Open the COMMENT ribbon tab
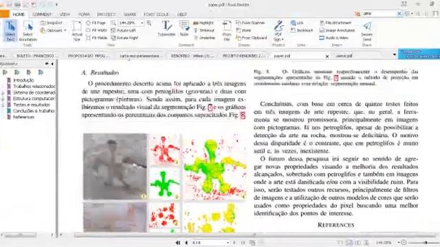This screenshot has width=440, height=247. click(42, 14)
